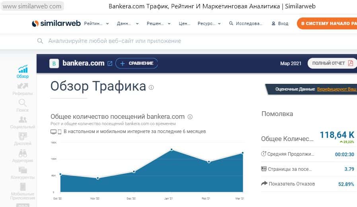Viewport: 357px width, 207px height.
Task: Click the Мар 2021 date label
Action: click(x=291, y=64)
